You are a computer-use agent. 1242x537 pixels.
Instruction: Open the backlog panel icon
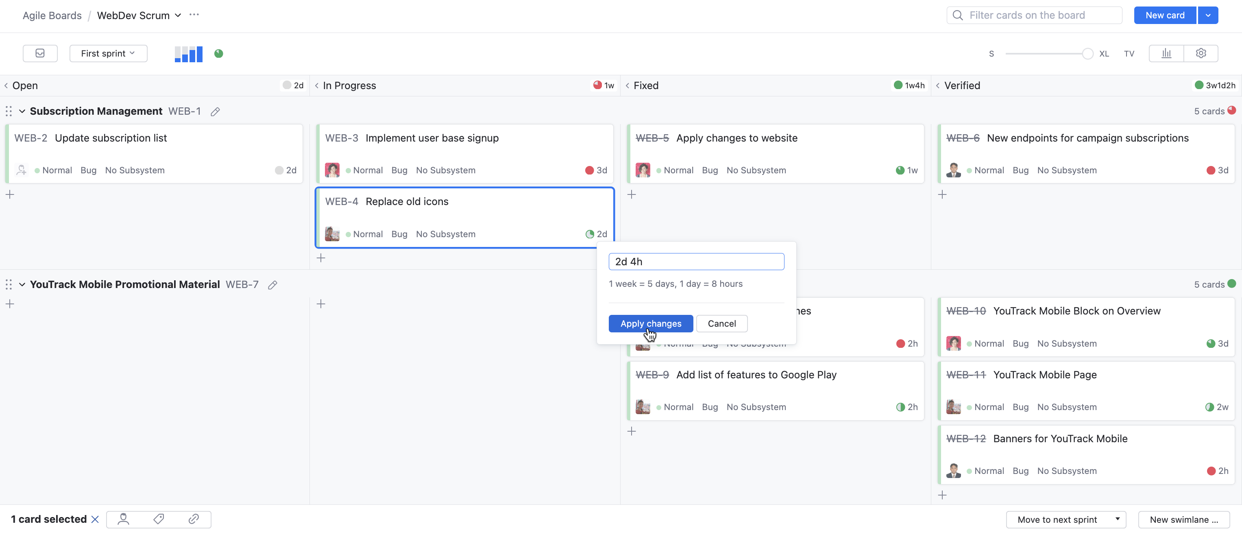point(40,53)
